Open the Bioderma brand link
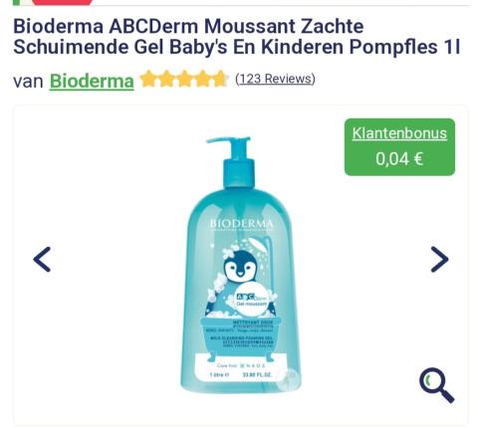The width and height of the screenshot is (478, 428). coord(92,81)
